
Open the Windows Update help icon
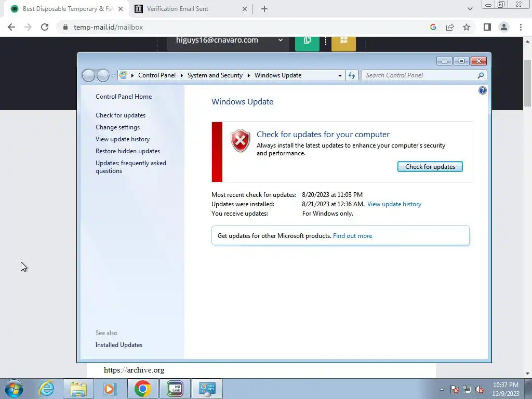pyautogui.click(x=483, y=90)
